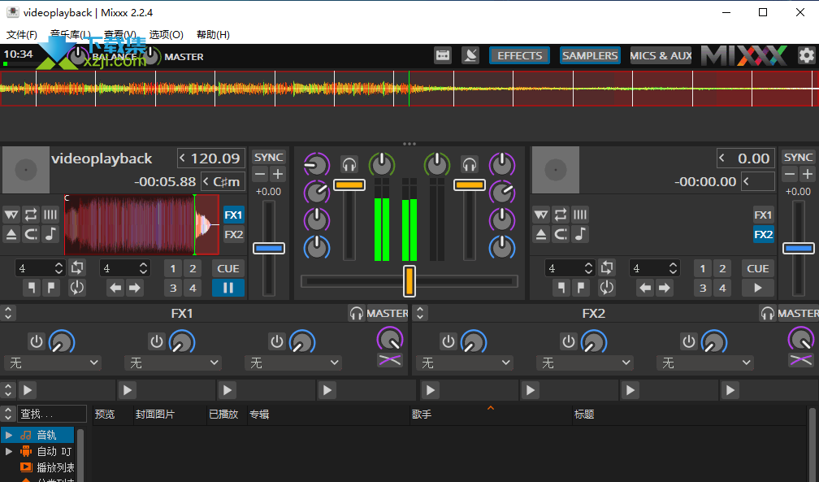Jump backward by beats on deck 1
Viewport: 819px width, 482px height.
[x=115, y=288]
